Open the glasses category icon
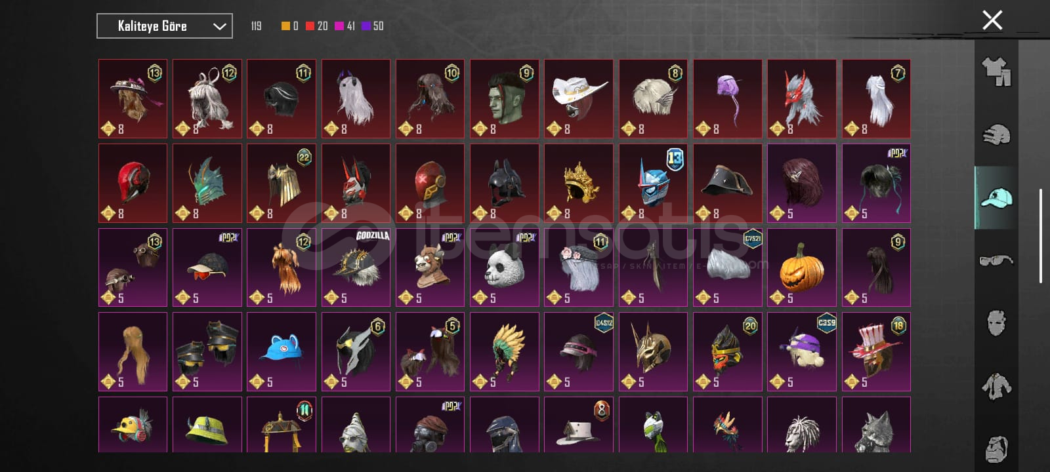Viewport: 1050px width, 472px height. coord(996,260)
